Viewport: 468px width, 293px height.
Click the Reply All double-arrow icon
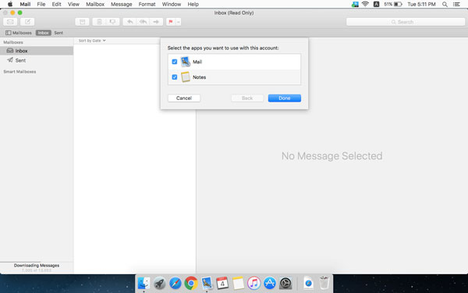tap(143, 22)
